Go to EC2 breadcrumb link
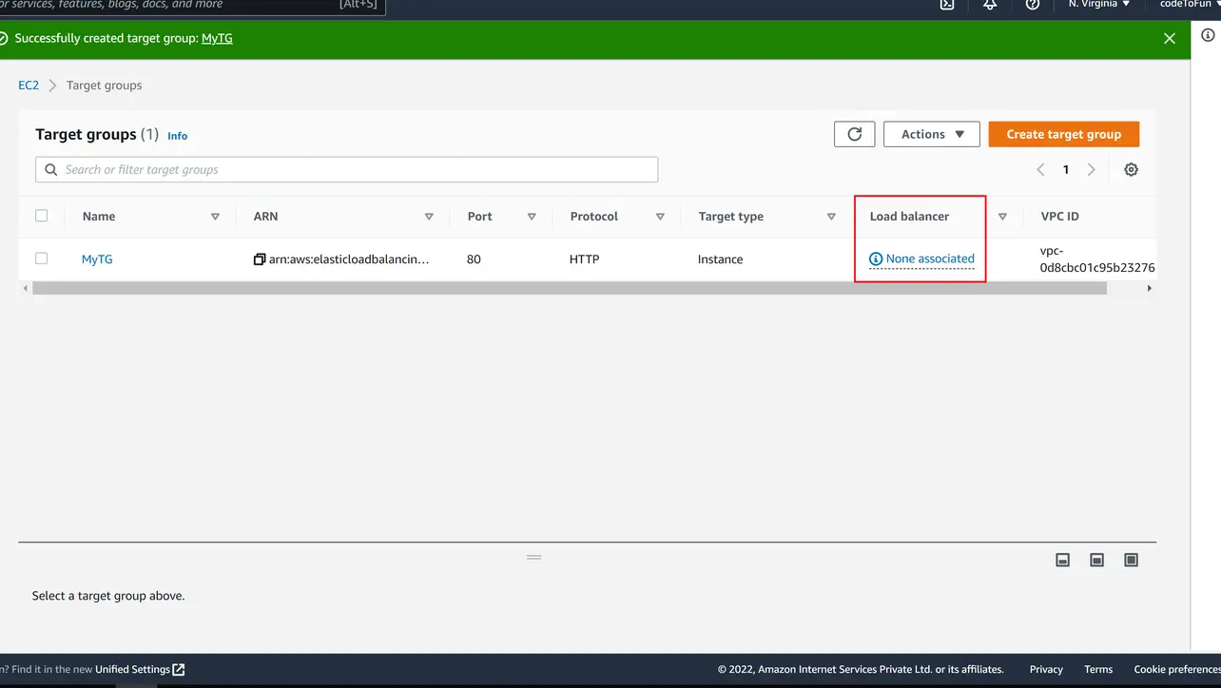The height and width of the screenshot is (688, 1221). pos(29,86)
